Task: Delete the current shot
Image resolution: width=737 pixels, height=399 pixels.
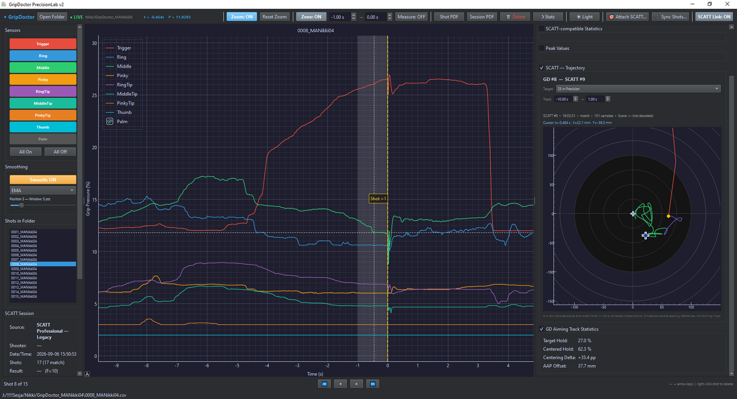Action: 515,17
